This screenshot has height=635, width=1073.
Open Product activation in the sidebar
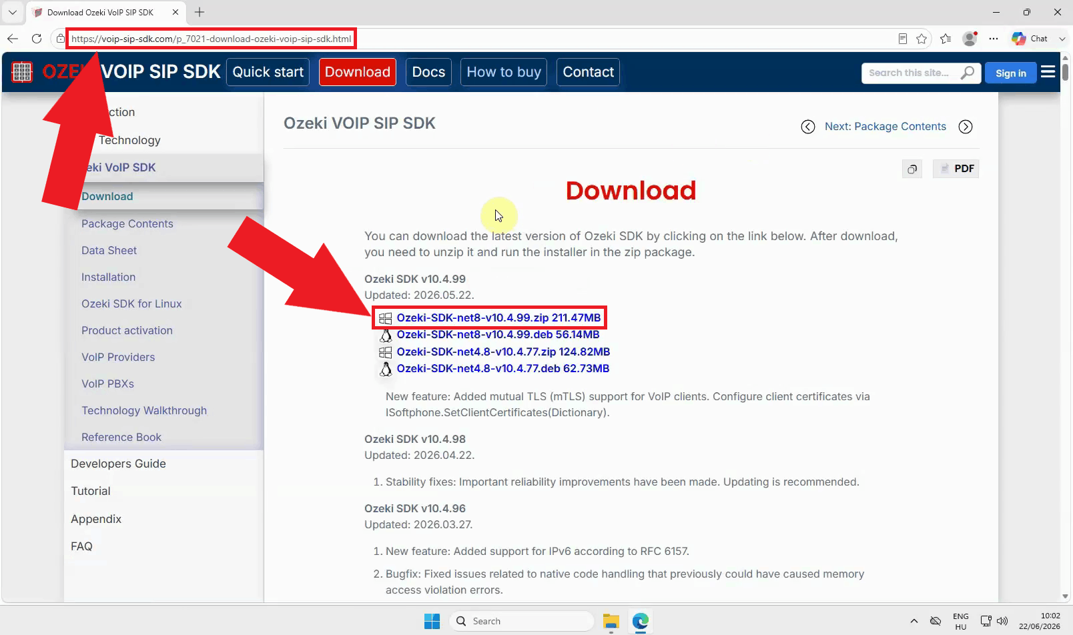[127, 330]
